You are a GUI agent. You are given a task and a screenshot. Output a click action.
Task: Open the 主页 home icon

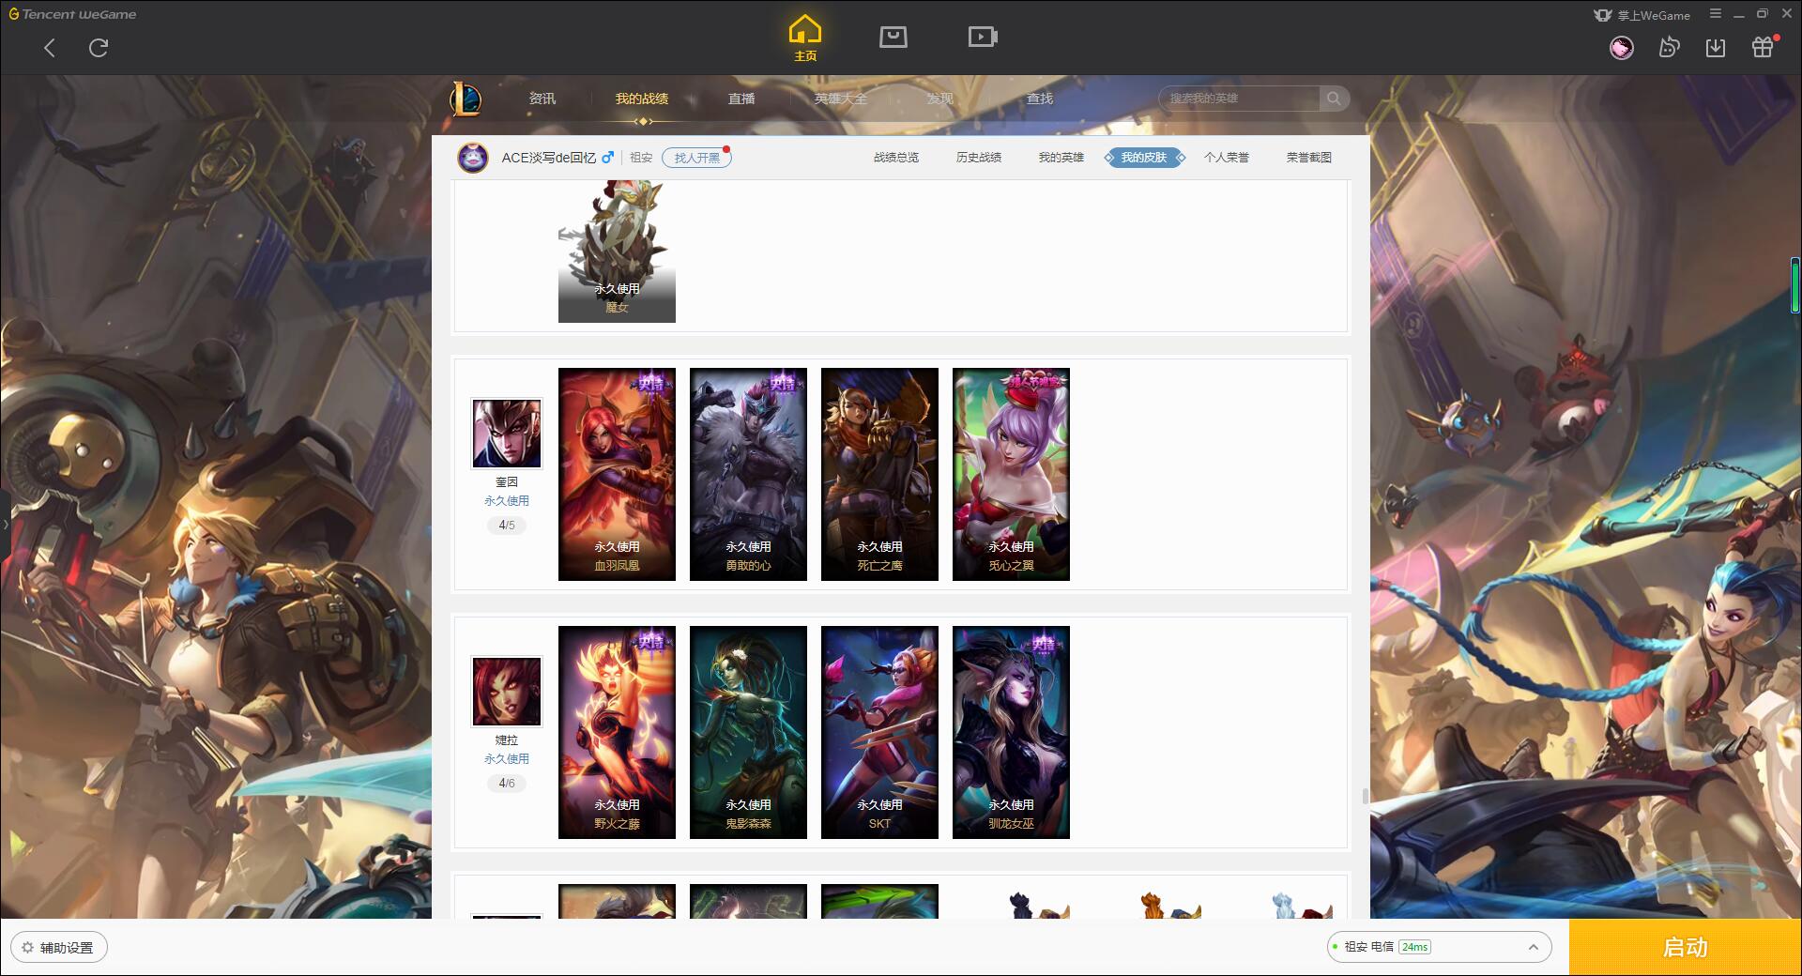click(x=805, y=38)
